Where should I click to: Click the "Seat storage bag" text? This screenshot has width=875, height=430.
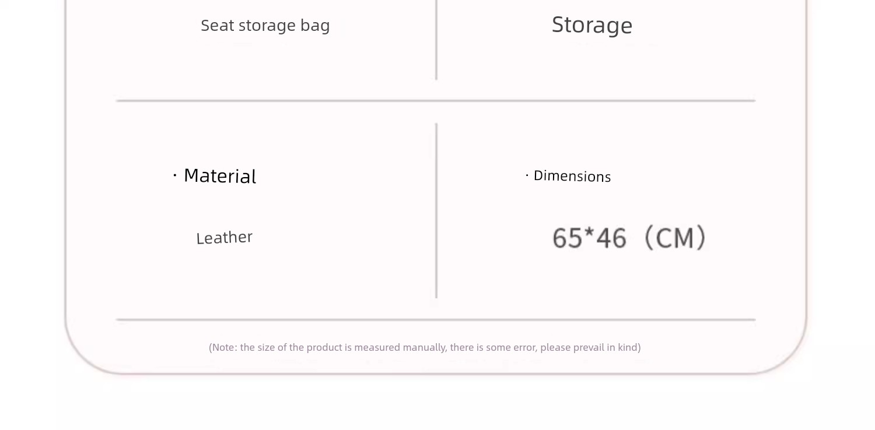265,26
